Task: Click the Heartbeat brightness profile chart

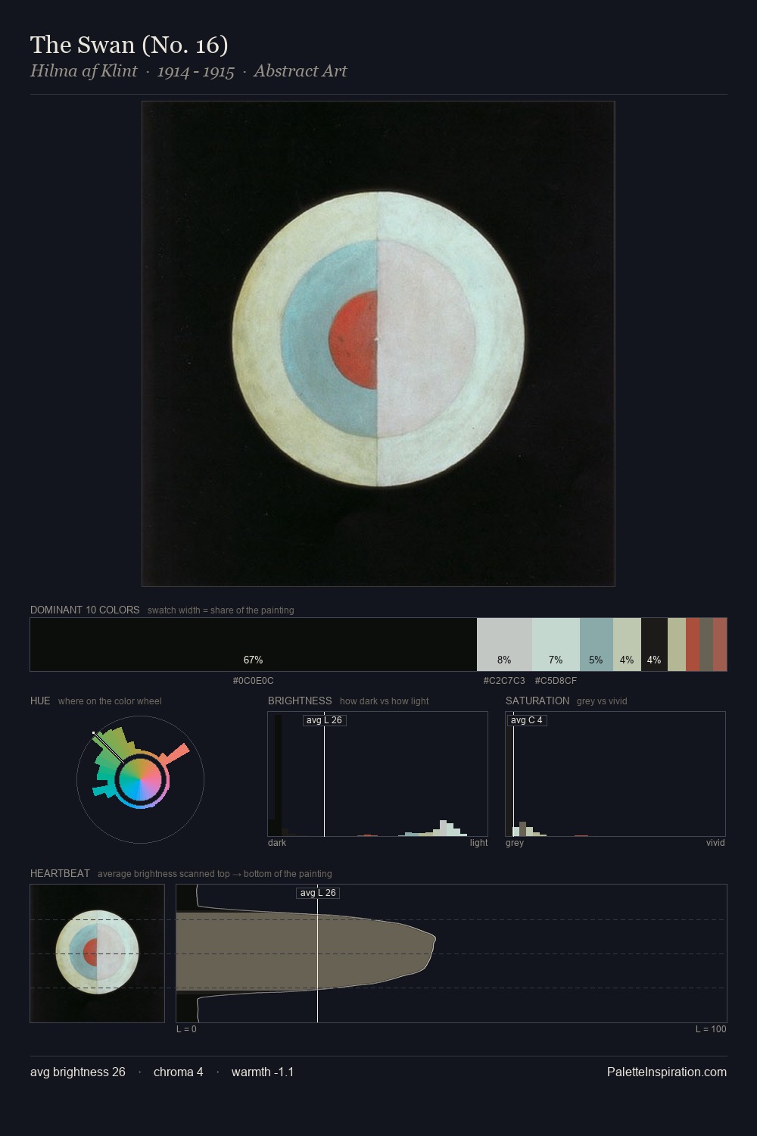Action: 451,953
